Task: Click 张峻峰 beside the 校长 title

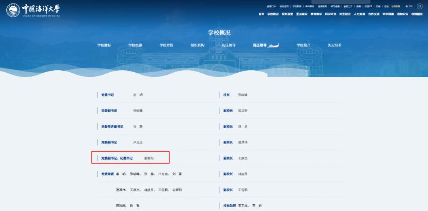Action: pyautogui.click(x=243, y=95)
